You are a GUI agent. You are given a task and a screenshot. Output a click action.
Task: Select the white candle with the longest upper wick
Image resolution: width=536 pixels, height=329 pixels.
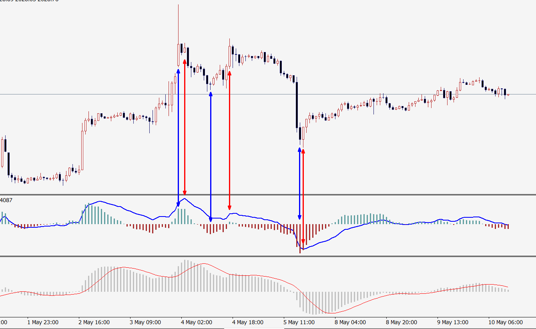(178, 54)
